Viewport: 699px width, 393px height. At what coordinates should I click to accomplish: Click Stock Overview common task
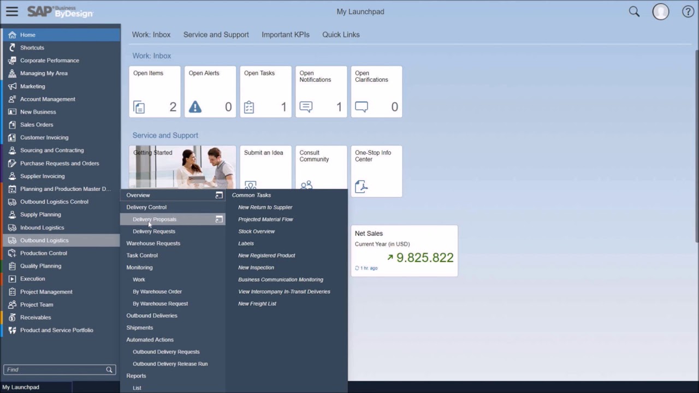(x=257, y=231)
